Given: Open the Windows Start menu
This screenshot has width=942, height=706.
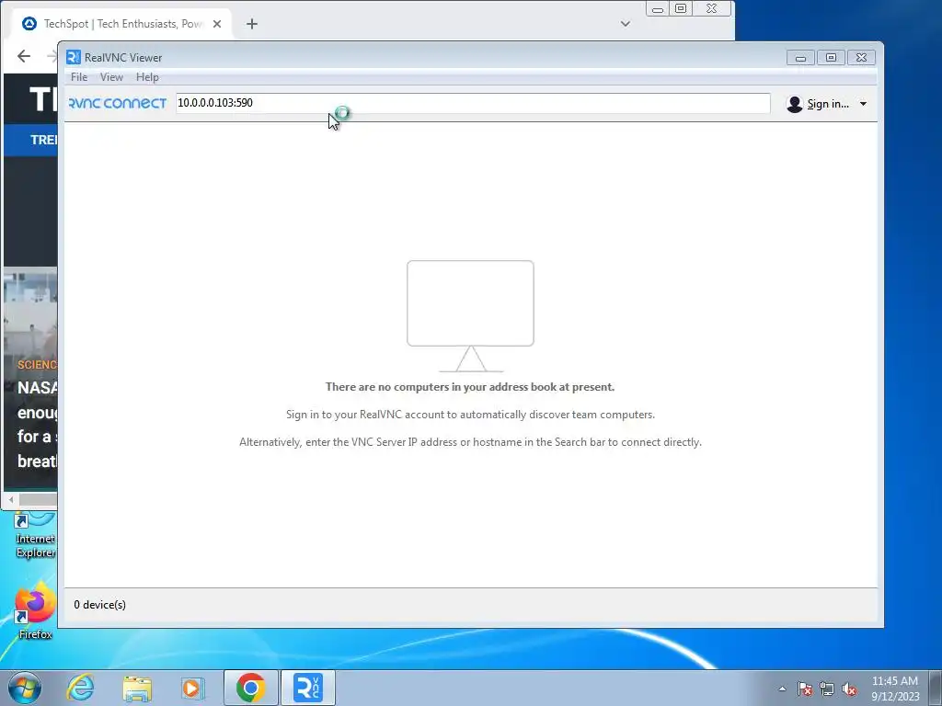Looking at the screenshot, I should click(25, 688).
